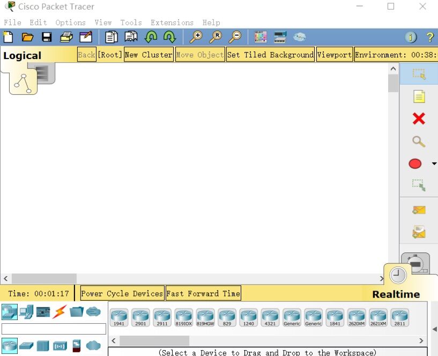
Task: Redo the action with right green arrow
Action: (170, 37)
